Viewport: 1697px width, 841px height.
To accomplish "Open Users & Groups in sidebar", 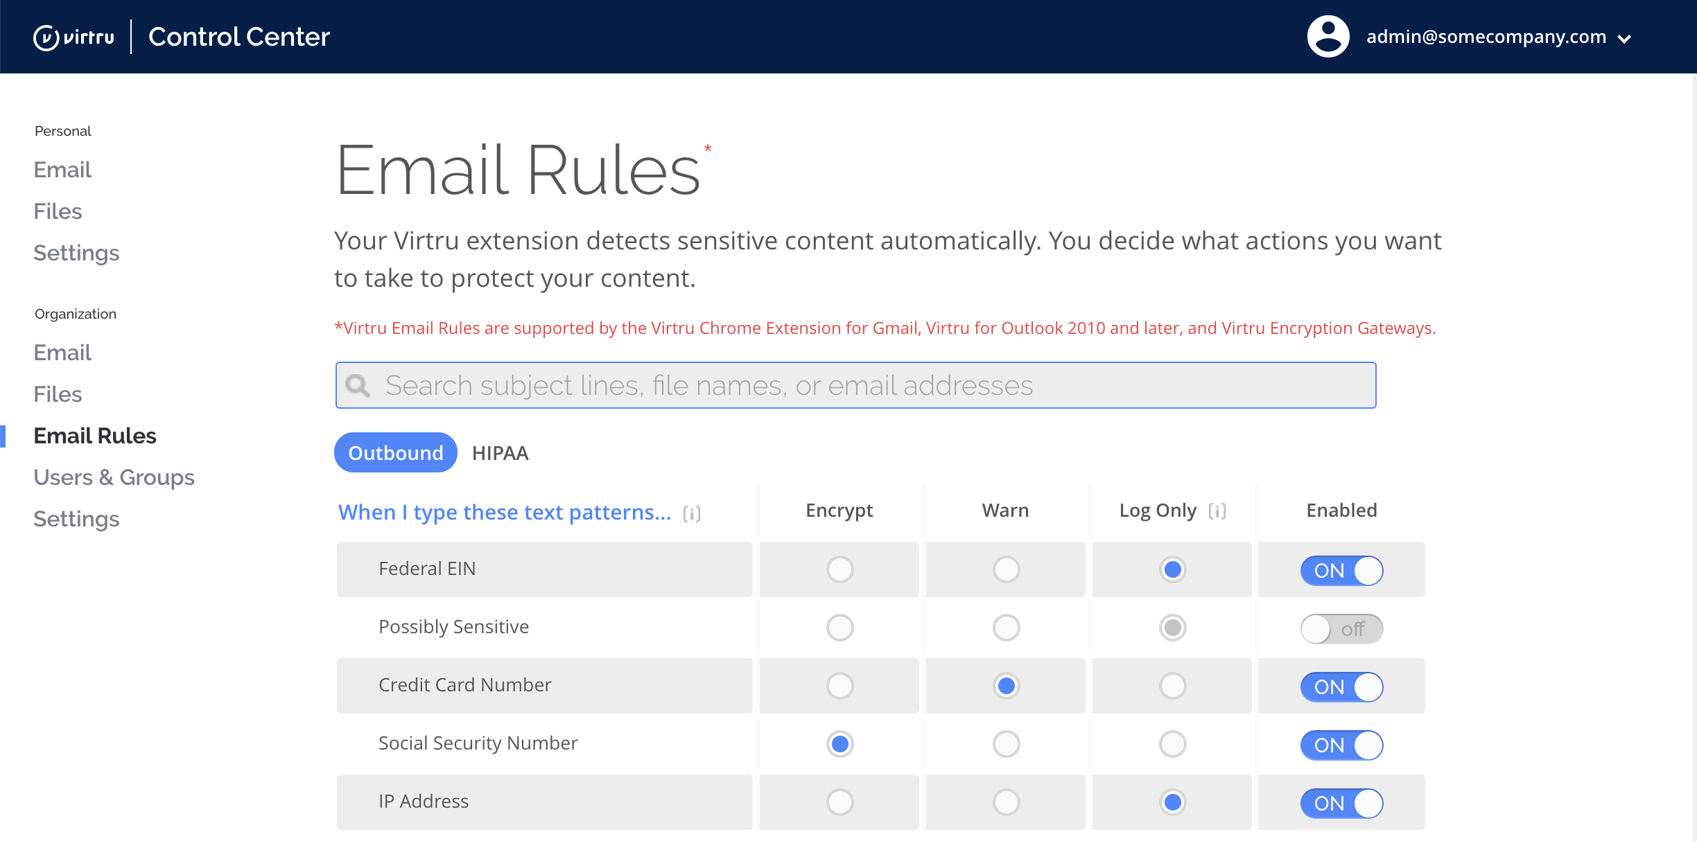I will 114,477.
